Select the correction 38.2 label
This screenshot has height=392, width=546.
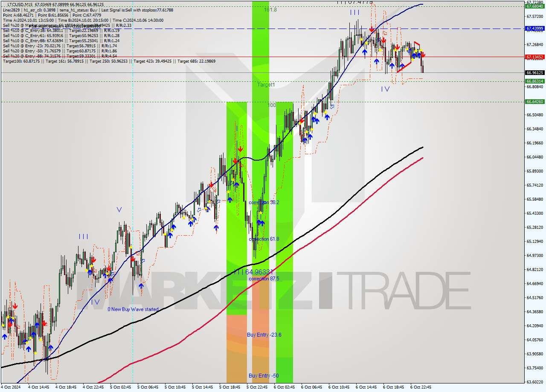tap(264, 202)
